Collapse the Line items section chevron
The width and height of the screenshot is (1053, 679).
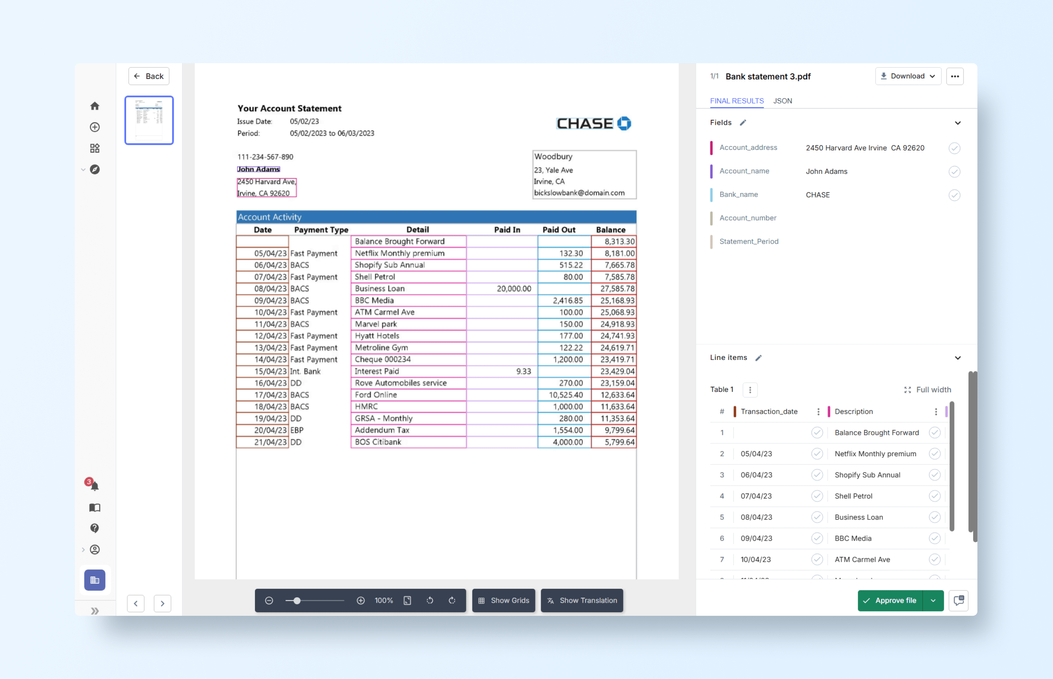[957, 358]
